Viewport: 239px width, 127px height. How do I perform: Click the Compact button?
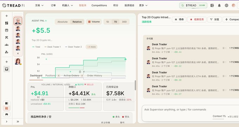click(231, 19)
